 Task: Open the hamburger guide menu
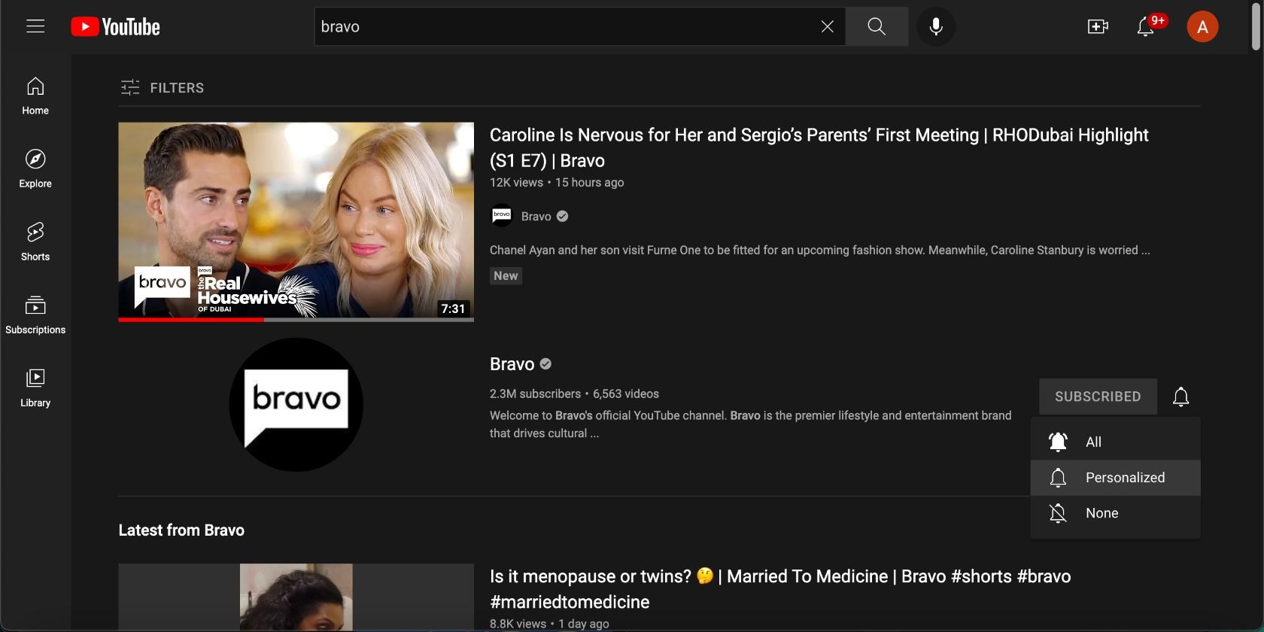click(x=35, y=26)
